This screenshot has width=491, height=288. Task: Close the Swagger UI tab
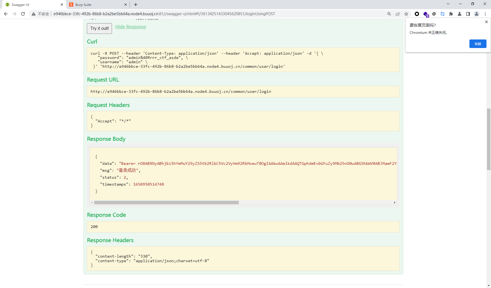(x=62, y=5)
